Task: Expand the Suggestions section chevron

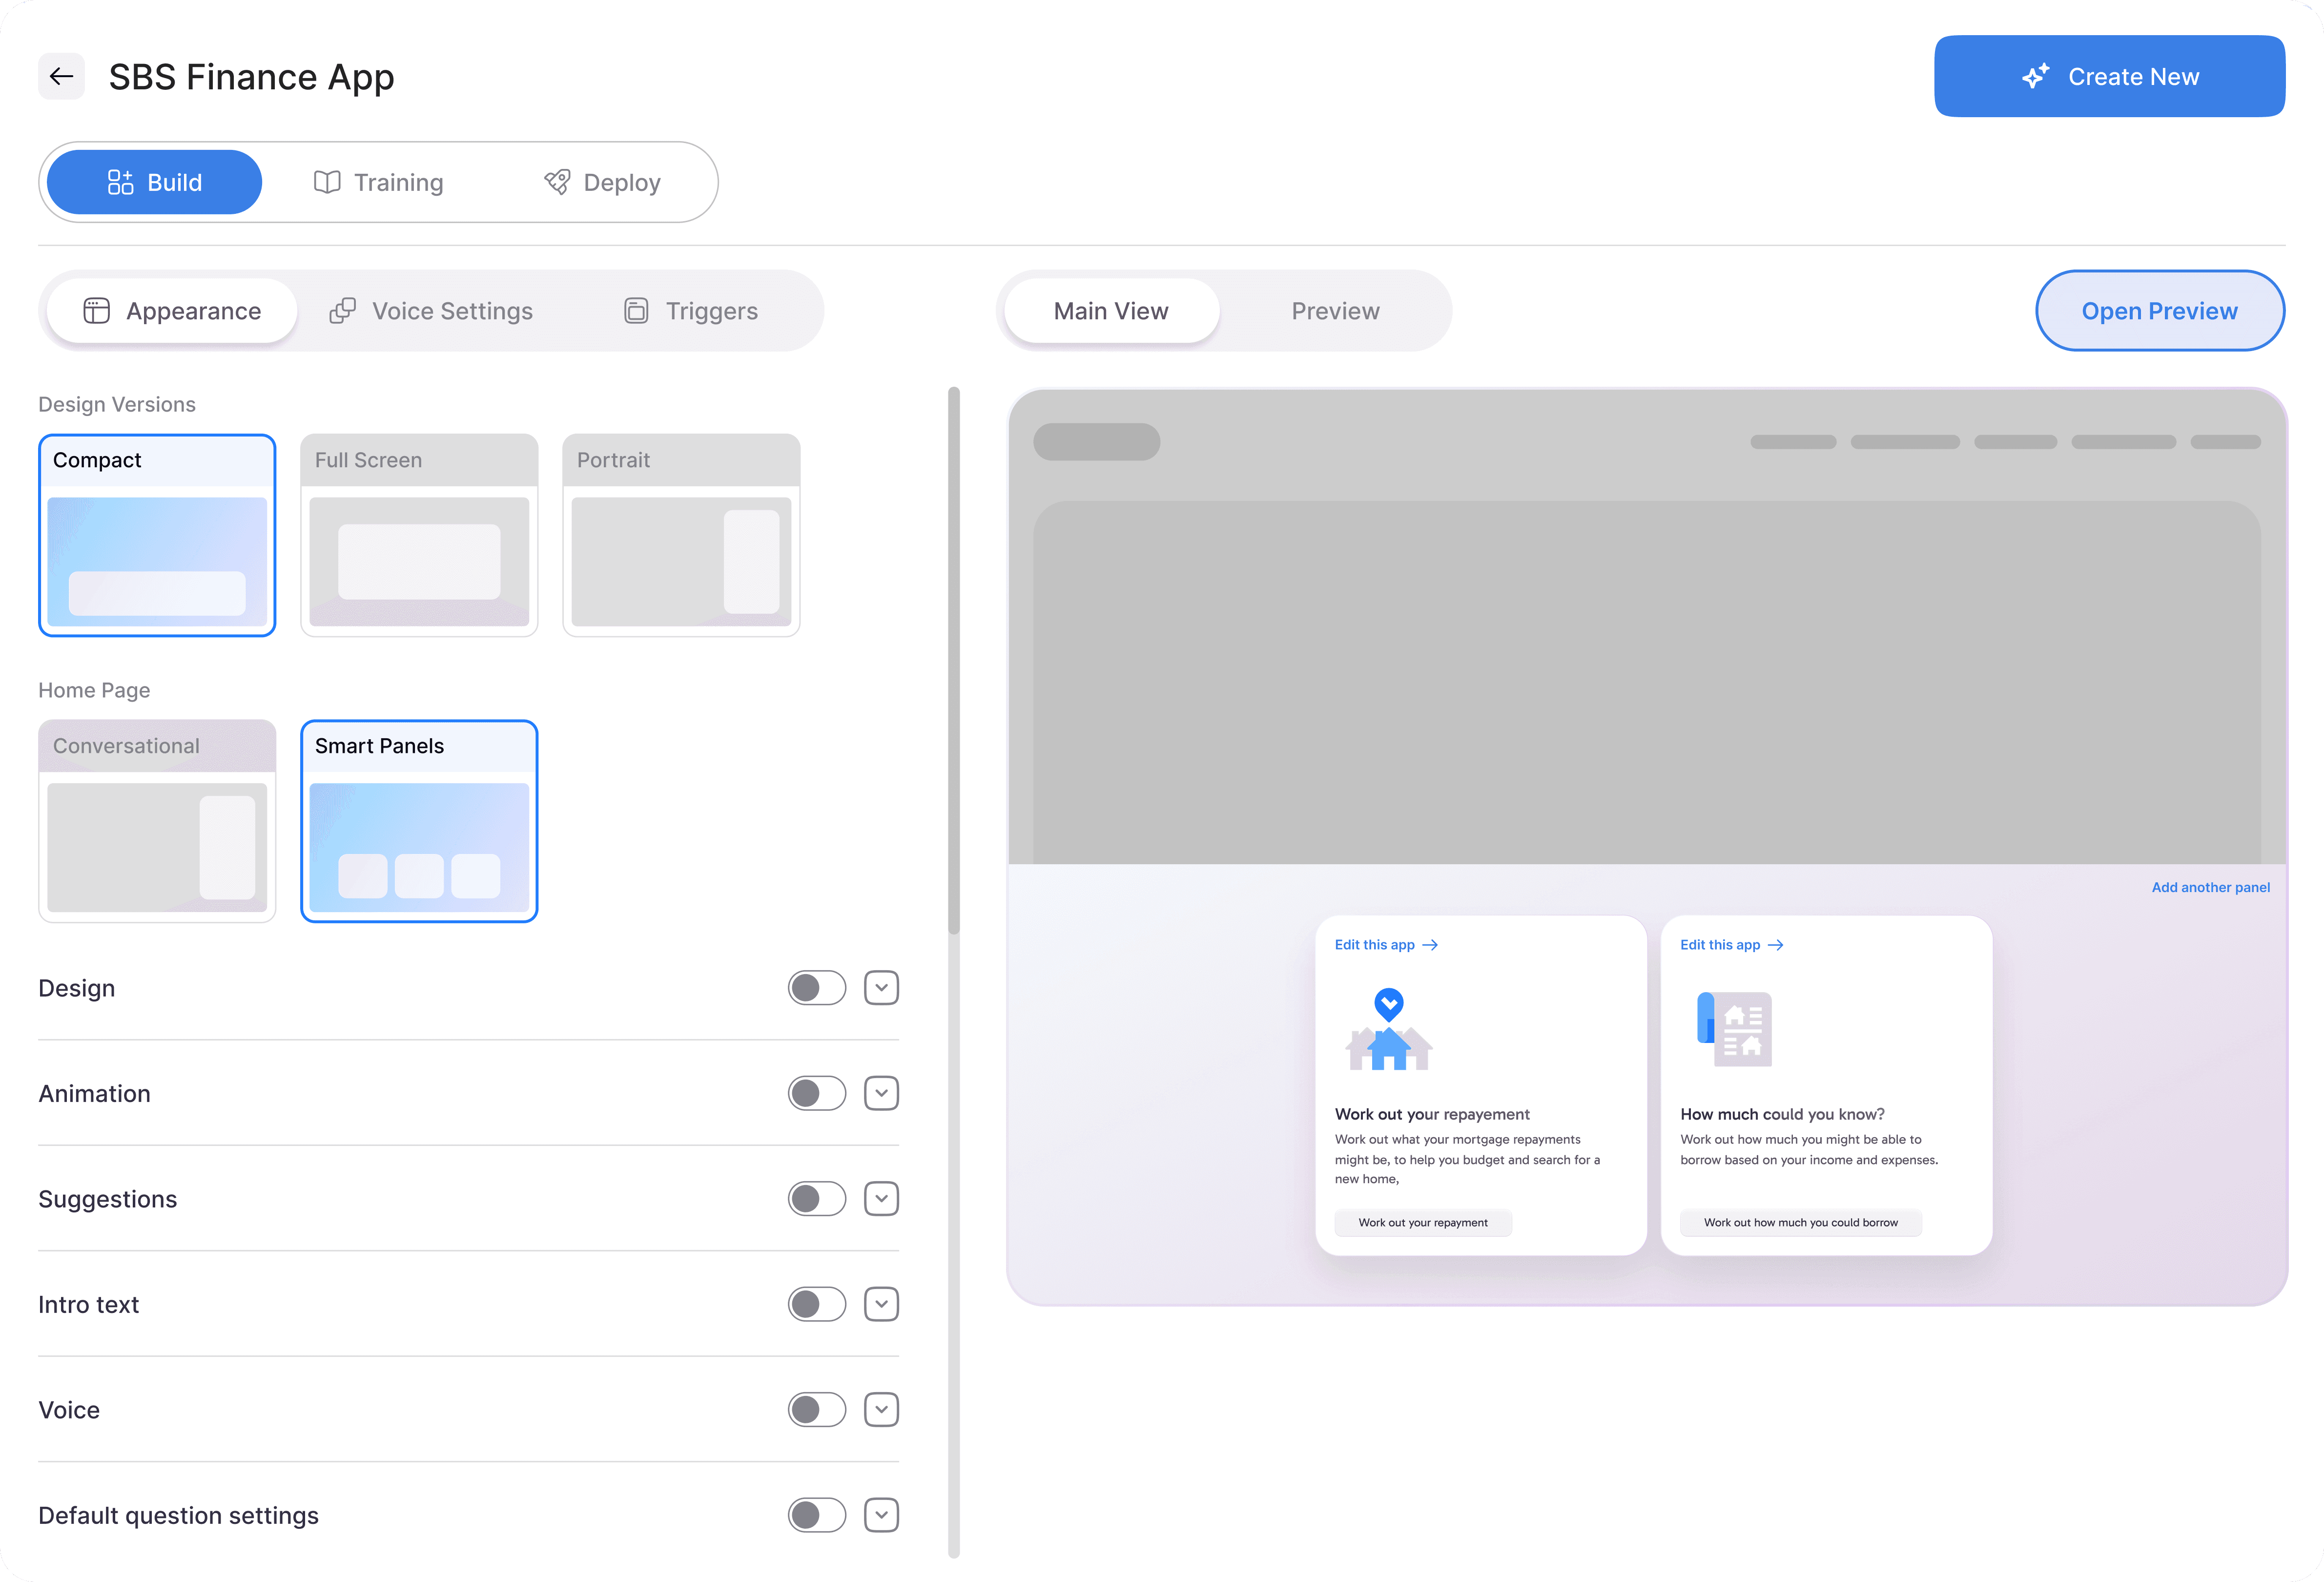Action: click(x=881, y=1199)
